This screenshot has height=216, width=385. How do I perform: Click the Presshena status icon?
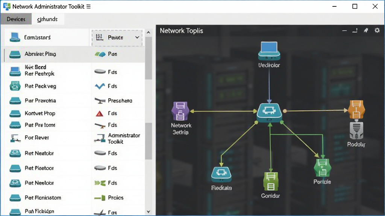tap(100, 100)
